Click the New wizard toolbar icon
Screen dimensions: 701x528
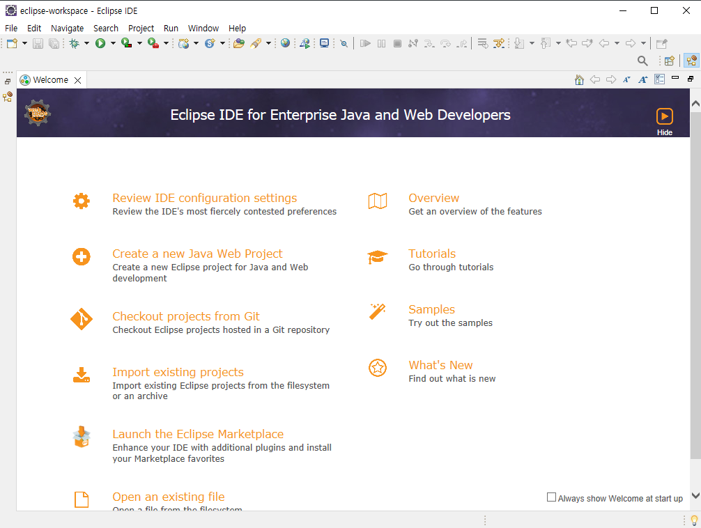pyautogui.click(x=12, y=43)
